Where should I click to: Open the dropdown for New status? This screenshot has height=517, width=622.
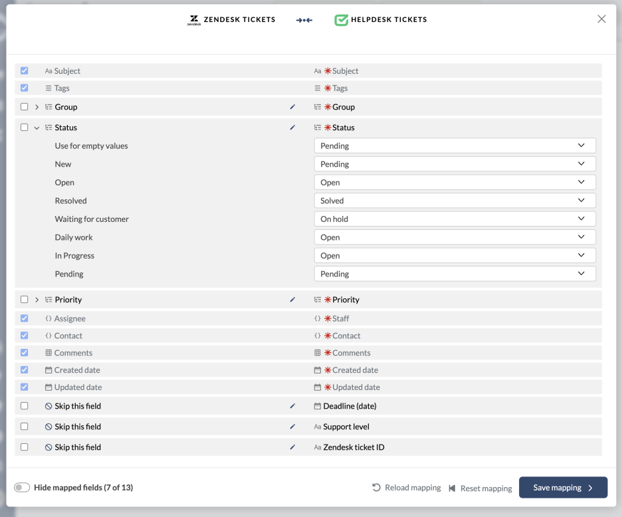(455, 164)
